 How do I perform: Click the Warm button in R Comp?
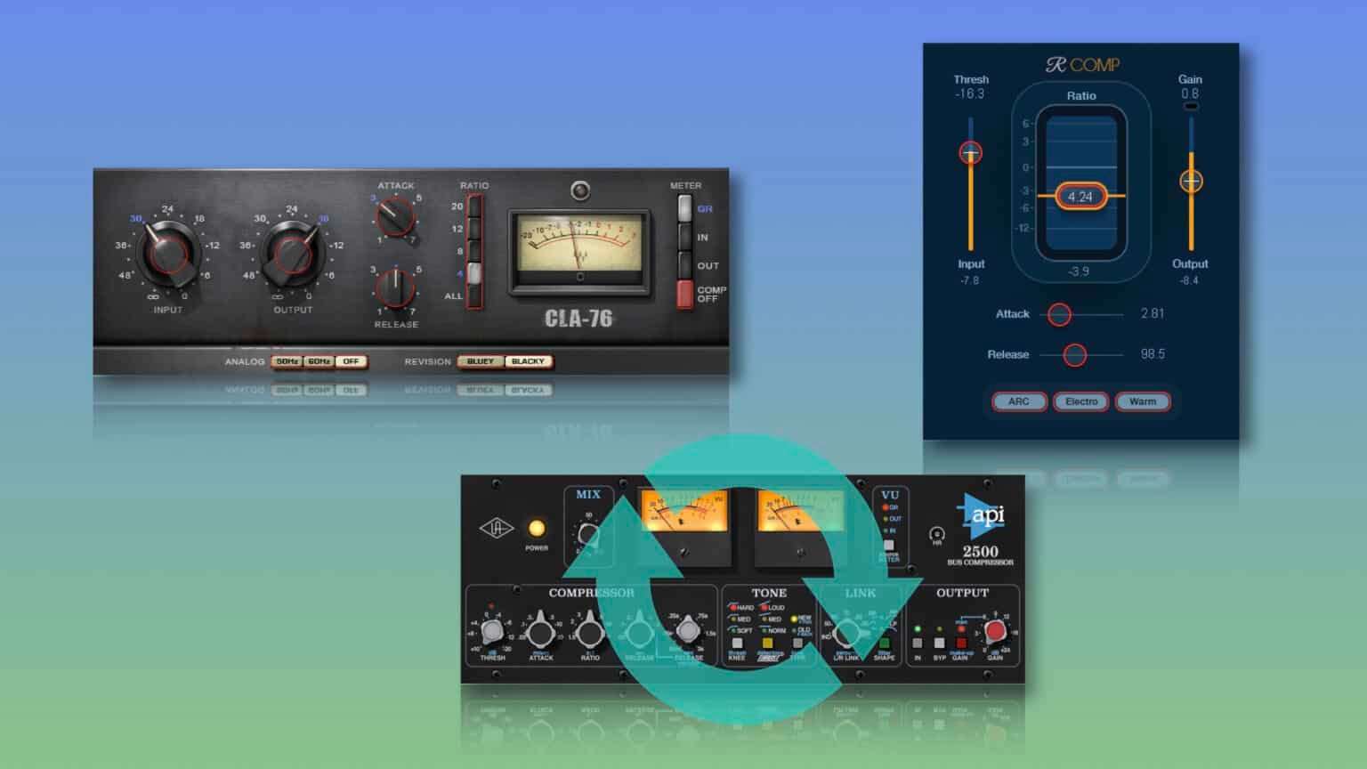(x=1144, y=401)
